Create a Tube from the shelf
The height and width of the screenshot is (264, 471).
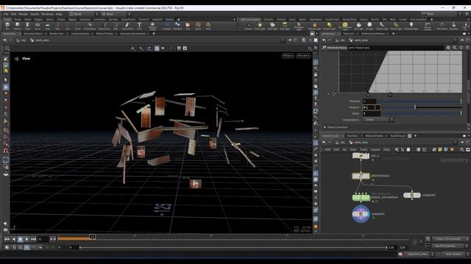[x=27, y=26]
